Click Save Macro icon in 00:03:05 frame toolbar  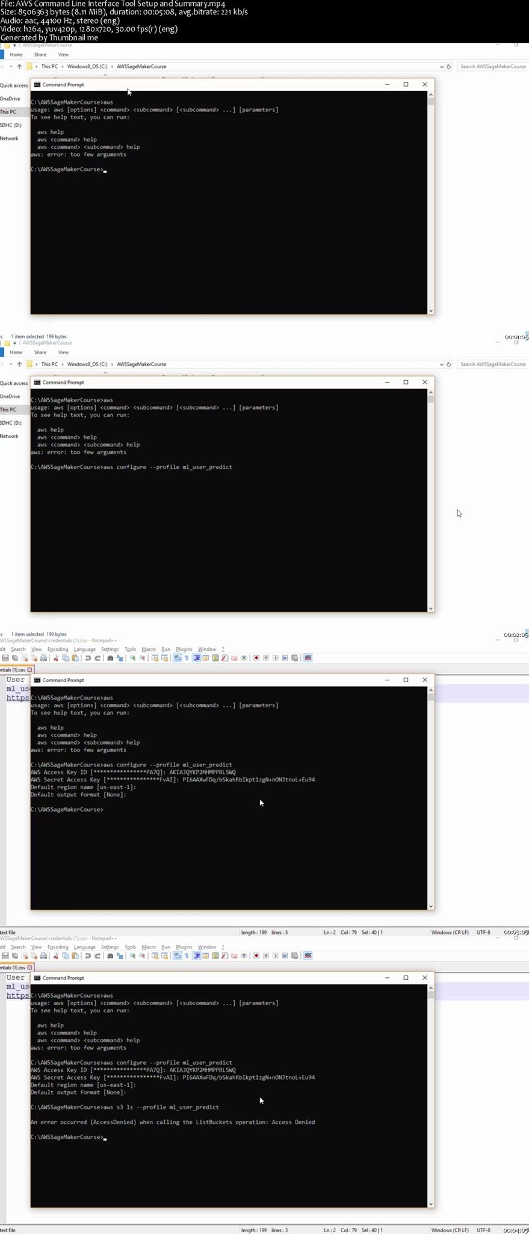(x=295, y=658)
